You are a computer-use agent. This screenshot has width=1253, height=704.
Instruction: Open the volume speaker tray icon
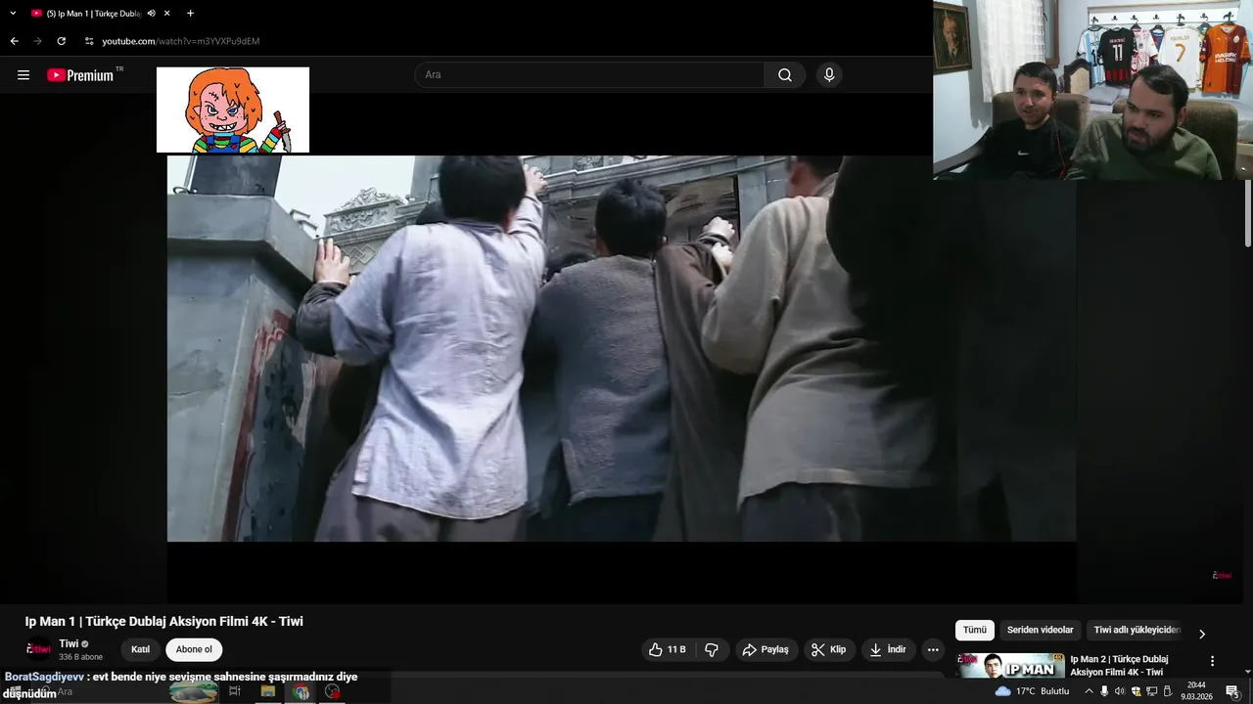[x=1120, y=691]
